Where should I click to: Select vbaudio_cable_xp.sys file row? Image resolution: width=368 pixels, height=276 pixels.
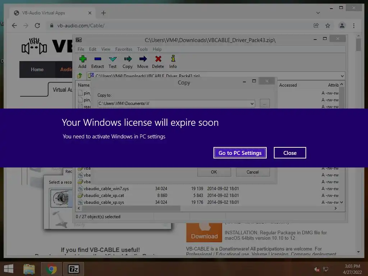pyautogui.click(x=208, y=202)
